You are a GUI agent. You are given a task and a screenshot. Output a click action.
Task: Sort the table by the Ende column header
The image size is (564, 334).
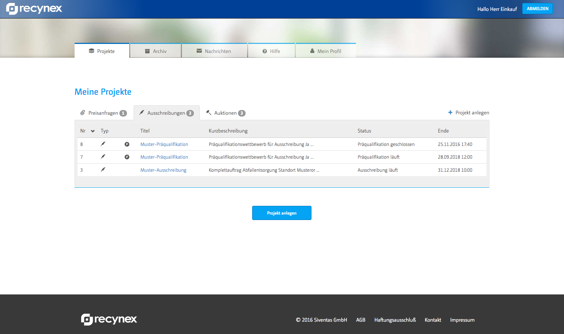click(443, 131)
